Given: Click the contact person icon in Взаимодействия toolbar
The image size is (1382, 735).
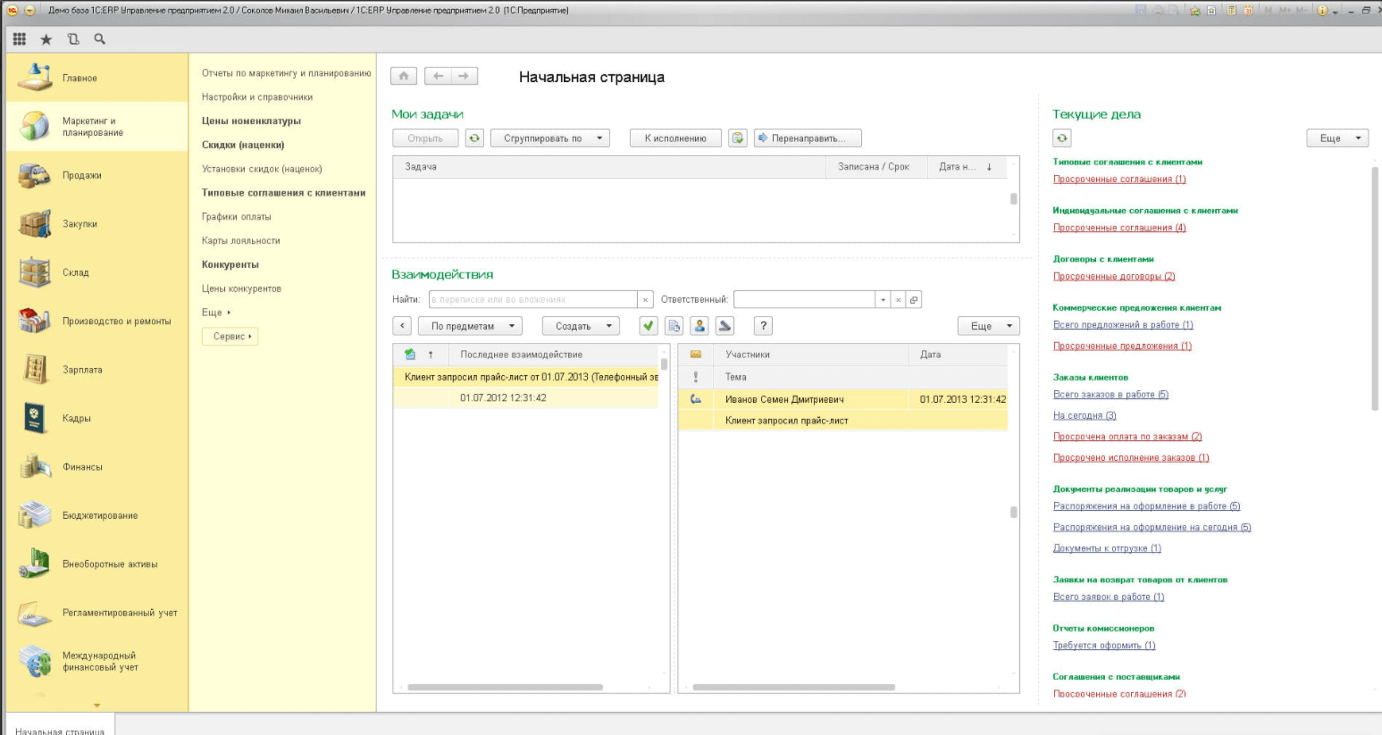Looking at the screenshot, I should 699,326.
